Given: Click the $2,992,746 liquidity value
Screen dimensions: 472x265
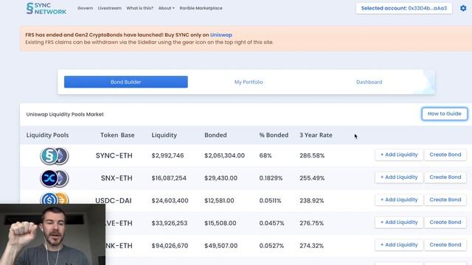Looking at the screenshot, I should (x=167, y=155).
